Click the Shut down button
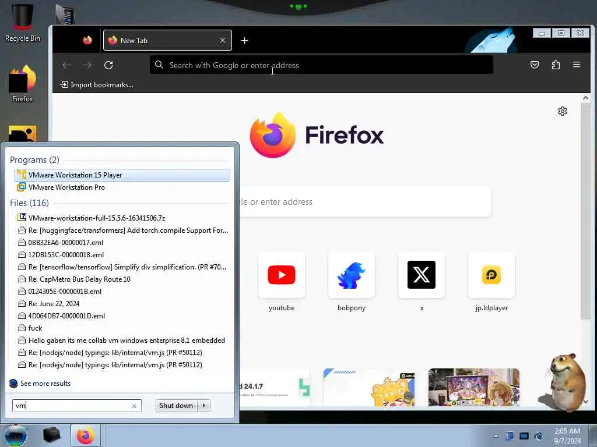The image size is (597, 447). coord(176,406)
